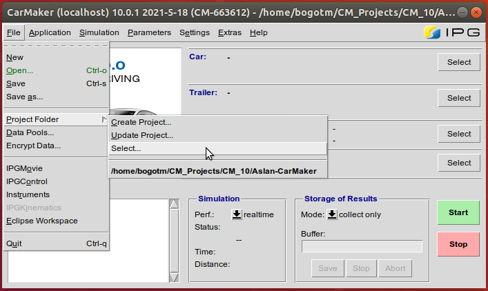Viewport: 488px width, 291px height.
Task: Open the Simulation menu
Action: tap(99, 32)
